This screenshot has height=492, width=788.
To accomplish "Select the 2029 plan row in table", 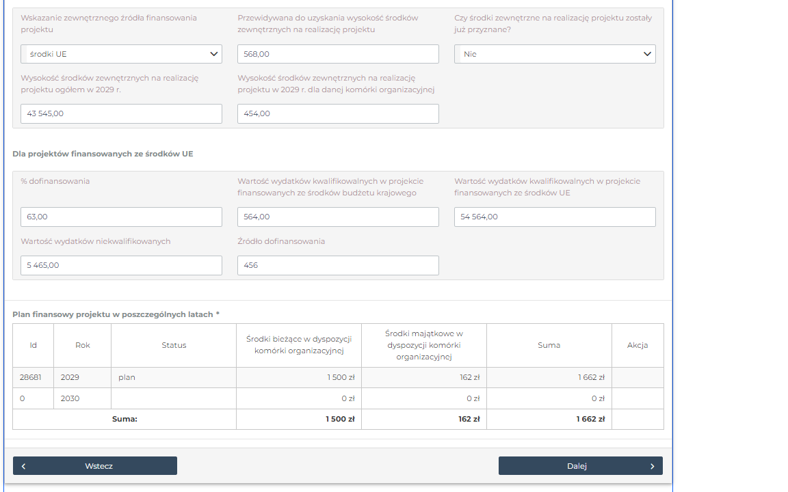I will click(174, 377).
